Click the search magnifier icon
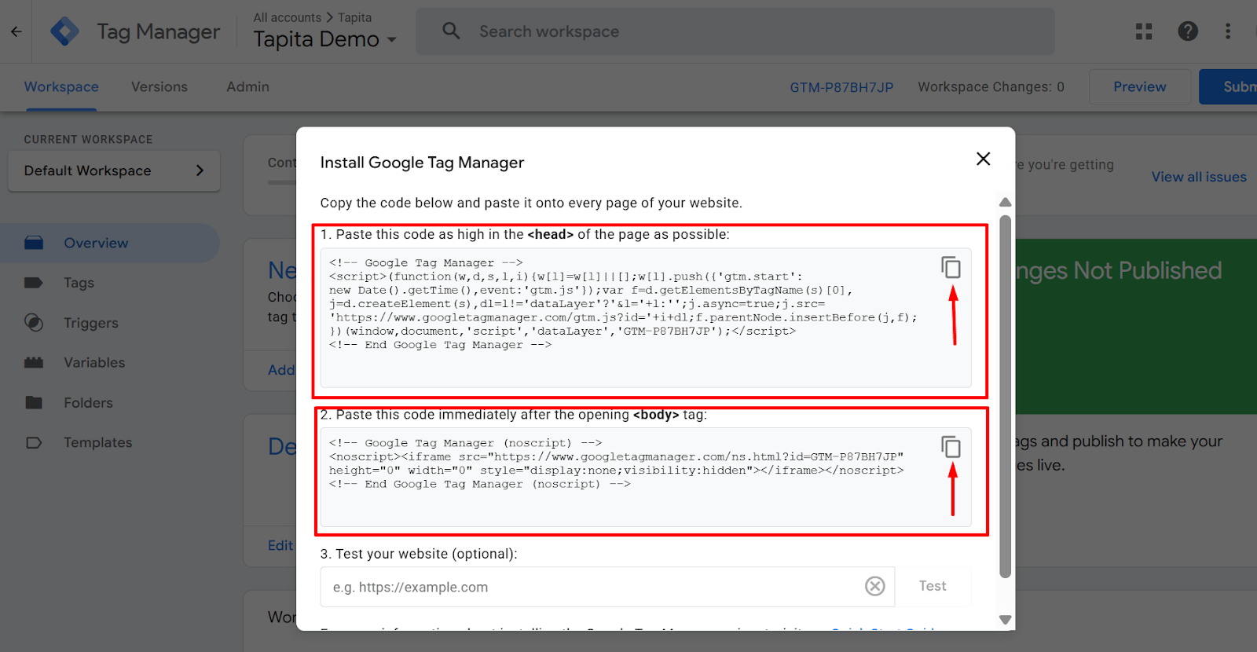The height and width of the screenshot is (652, 1257). (x=451, y=31)
